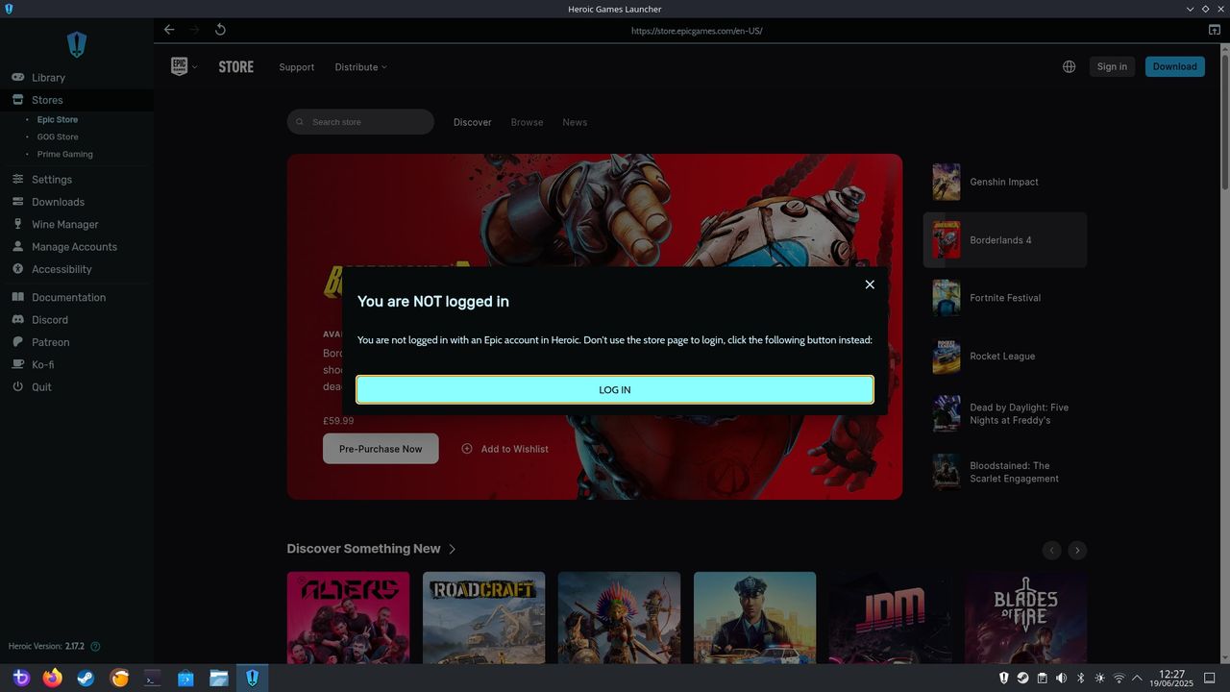This screenshot has width=1230, height=692.
Task: Open GOG Store sub-item
Action: [x=58, y=137]
